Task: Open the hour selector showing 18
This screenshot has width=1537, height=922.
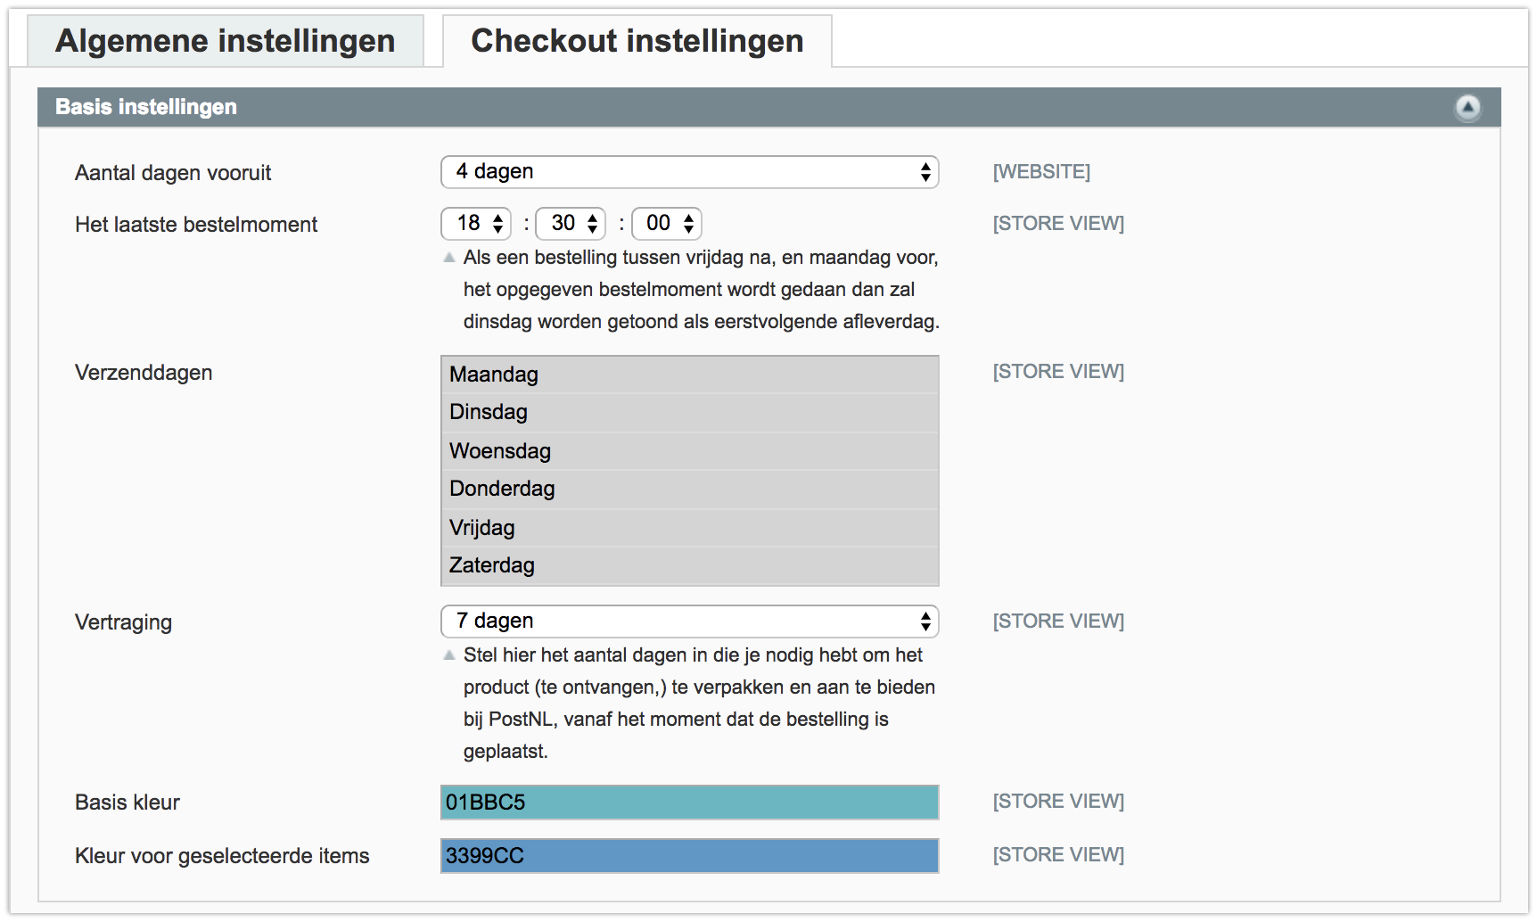Action: click(476, 224)
